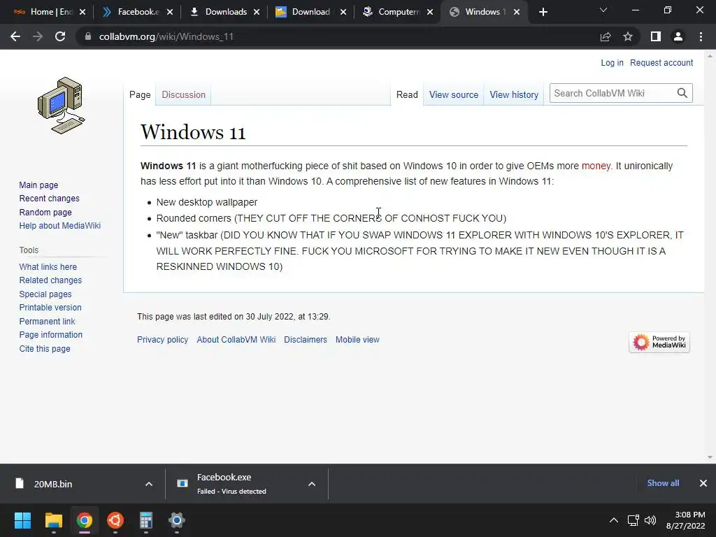This screenshot has width=716, height=537.
Task: Expand the 20MB.bin download options chevron
Action: coord(149,484)
